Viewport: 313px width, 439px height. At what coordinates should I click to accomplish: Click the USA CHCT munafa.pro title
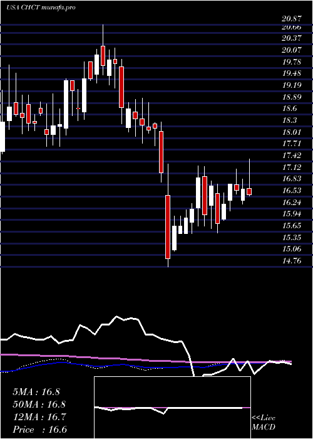[x=41, y=8]
